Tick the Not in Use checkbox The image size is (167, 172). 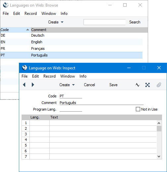pos(138,109)
